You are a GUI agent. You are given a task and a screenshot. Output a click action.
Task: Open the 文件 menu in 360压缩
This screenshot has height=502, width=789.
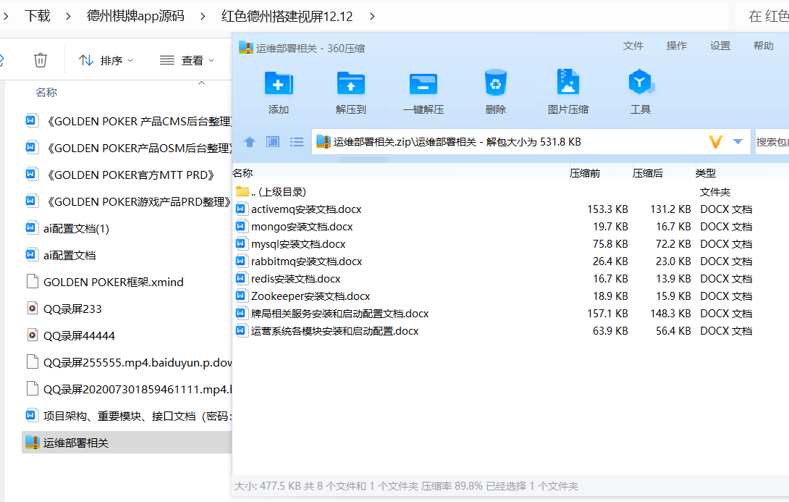pyautogui.click(x=633, y=46)
